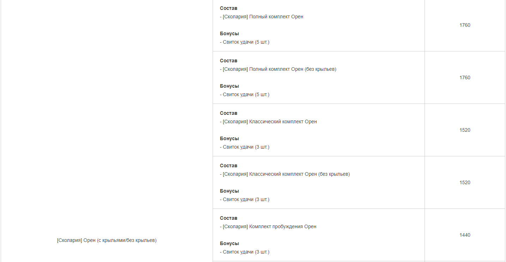The width and height of the screenshot is (506, 262).
Task: Click the 1440 price value
Action: 465,235
